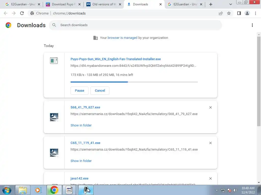The height and width of the screenshot is (195, 261).
Task: Go back using the browser back arrow
Action: pyautogui.click(x=6, y=13)
